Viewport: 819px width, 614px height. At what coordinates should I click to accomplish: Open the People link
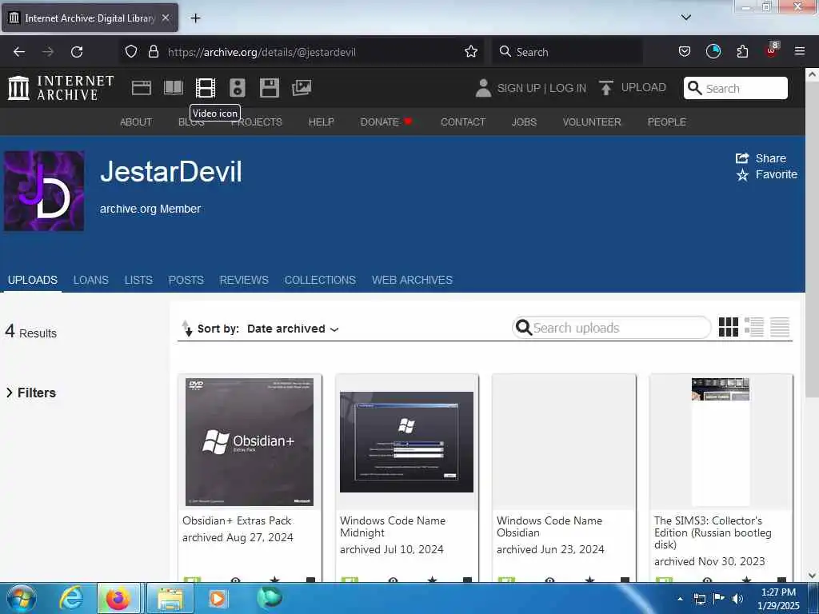click(x=666, y=122)
